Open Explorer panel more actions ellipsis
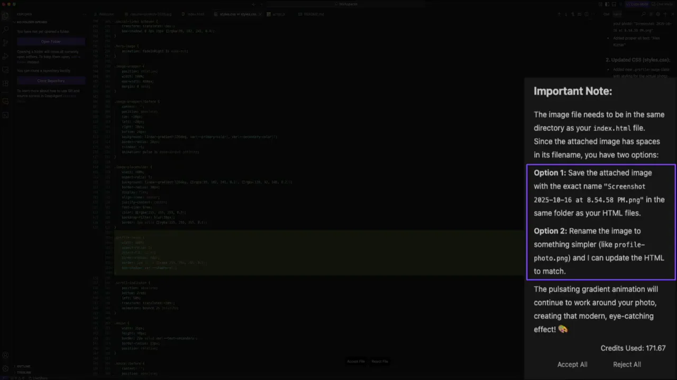Screen dimensions: 677x380 click(x=85, y=14)
